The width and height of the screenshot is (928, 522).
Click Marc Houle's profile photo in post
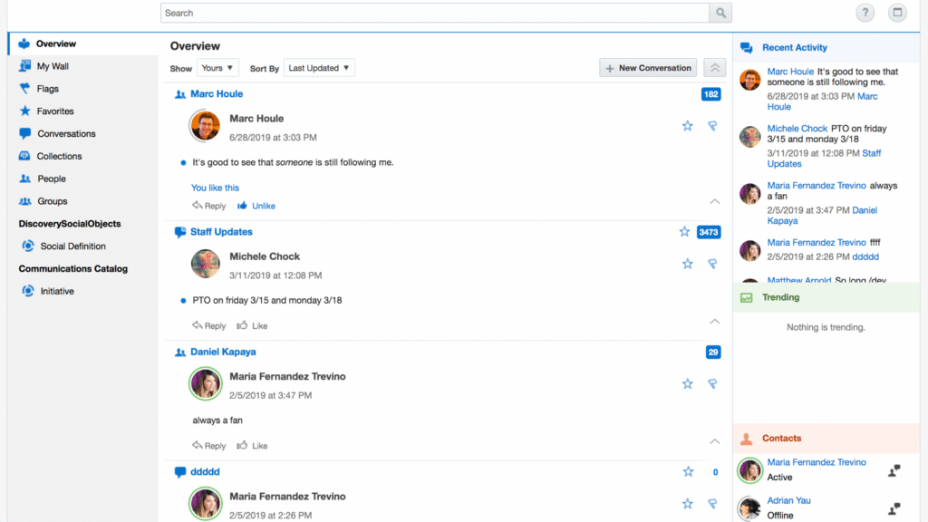point(206,126)
